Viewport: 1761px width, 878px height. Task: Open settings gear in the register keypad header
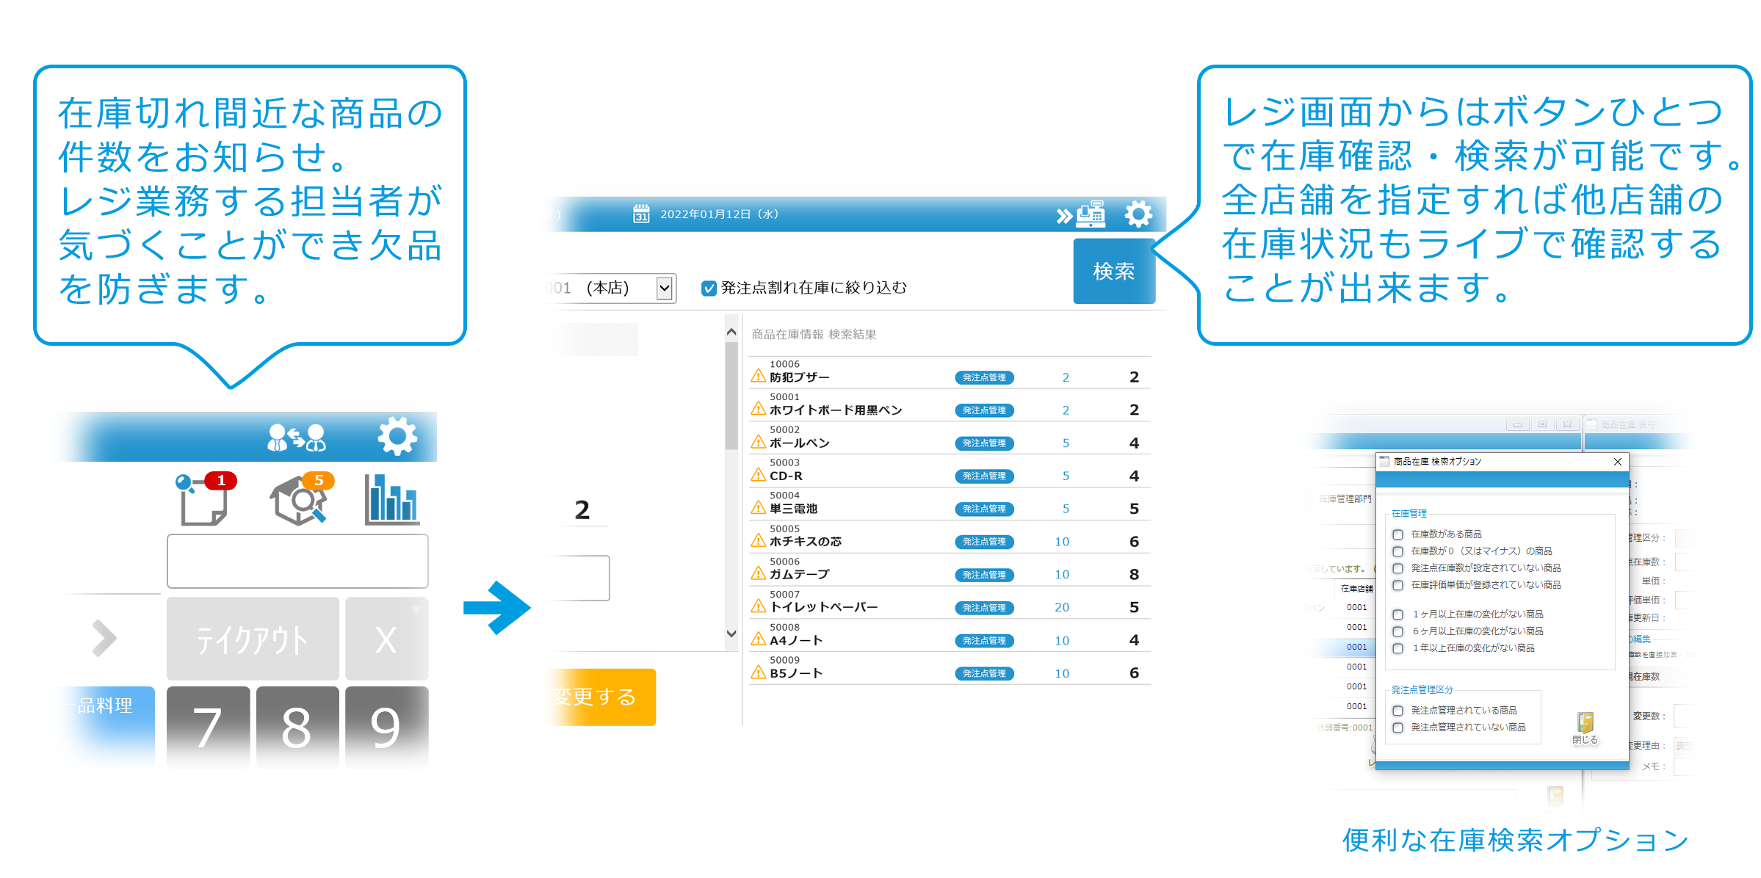pyautogui.click(x=397, y=436)
